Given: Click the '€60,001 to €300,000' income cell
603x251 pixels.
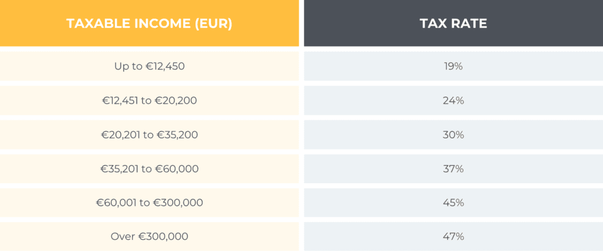Looking at the screenshot, I should click(149, 203).
